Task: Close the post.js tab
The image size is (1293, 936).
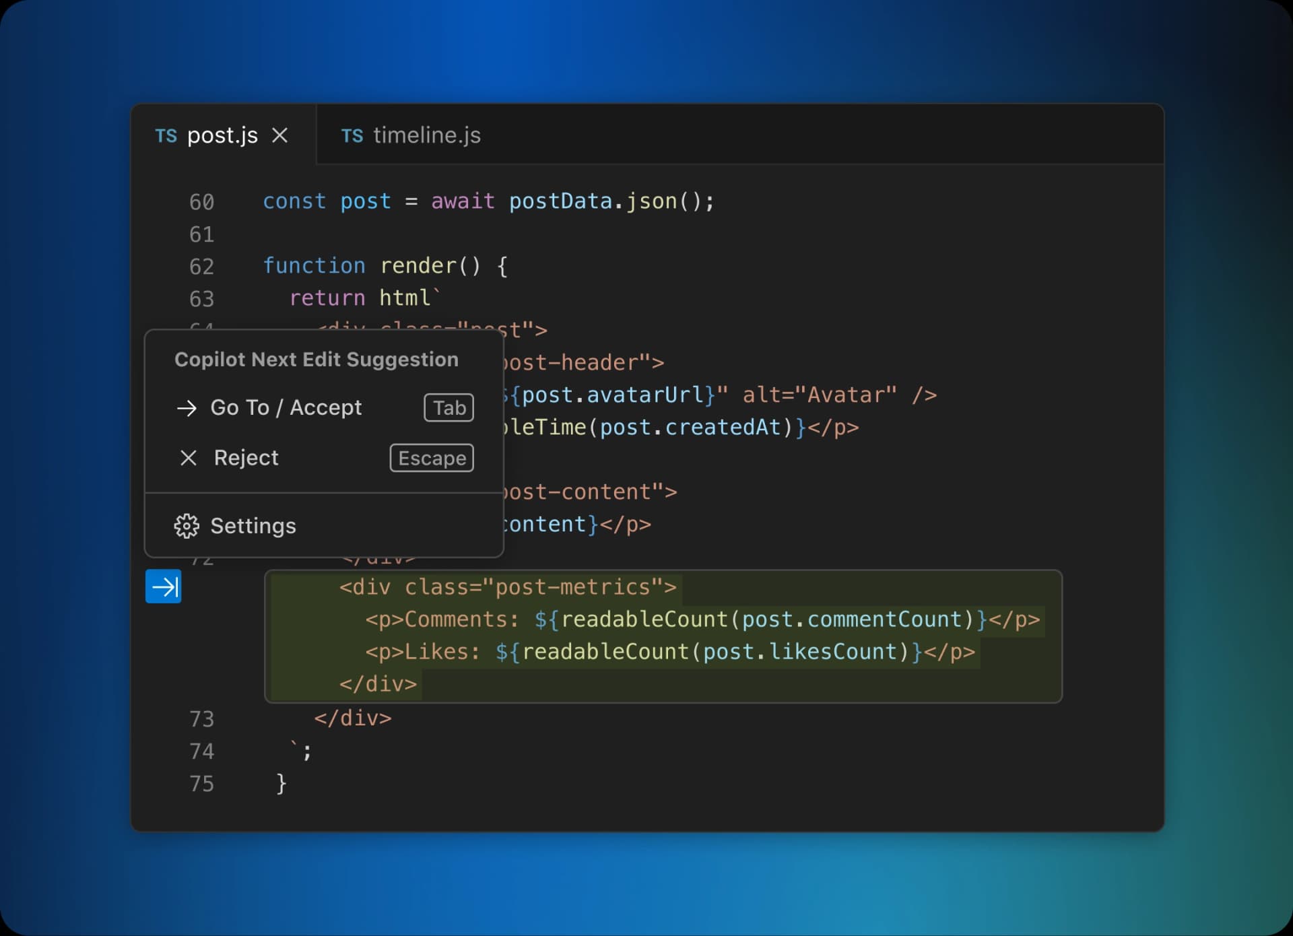Action: pyautogui.click(x=281, y=135)
